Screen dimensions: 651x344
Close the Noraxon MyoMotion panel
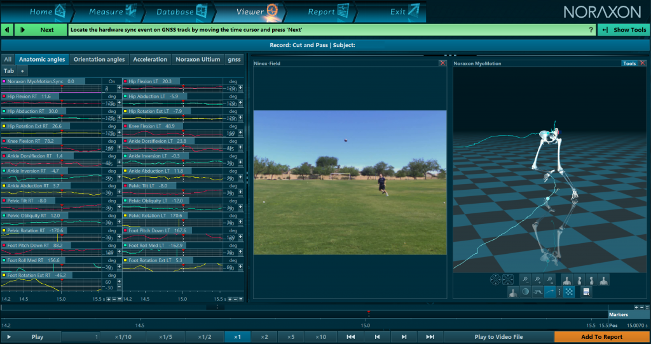[643, 63]
